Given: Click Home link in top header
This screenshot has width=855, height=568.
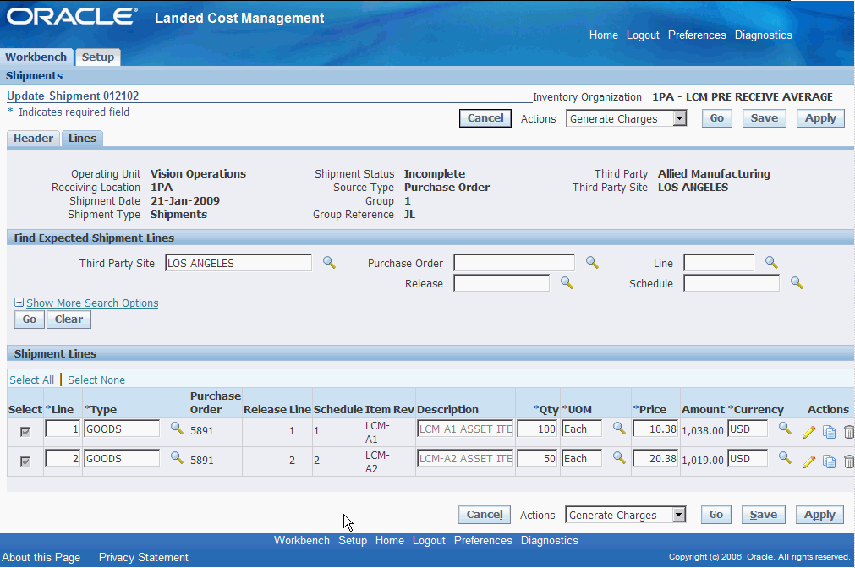Looking at the screenshot, I should coord(604,35).
